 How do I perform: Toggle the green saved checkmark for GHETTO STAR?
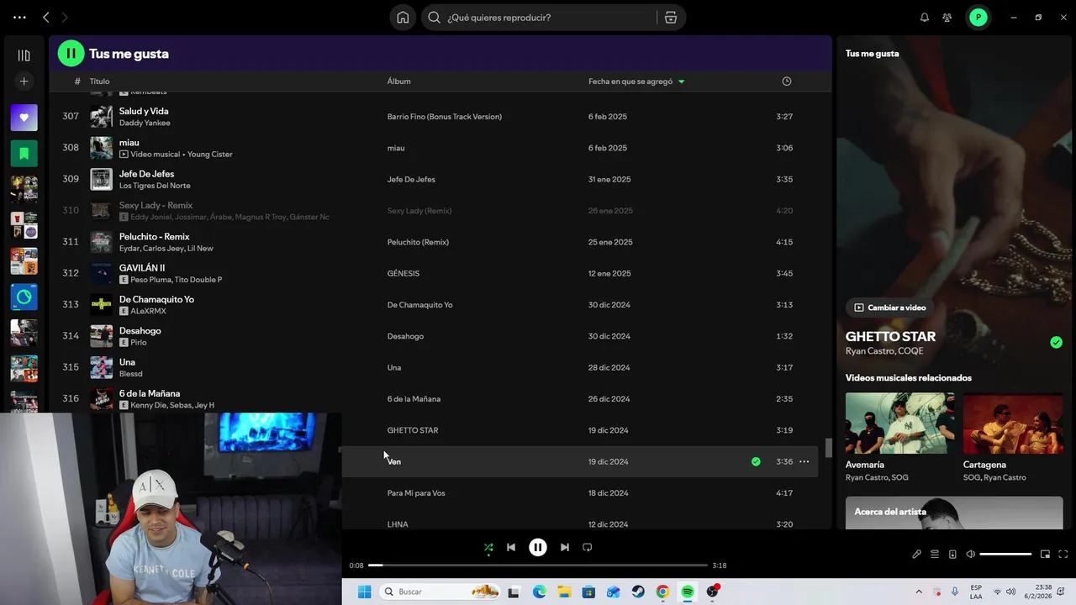[x=1056, y=342]
